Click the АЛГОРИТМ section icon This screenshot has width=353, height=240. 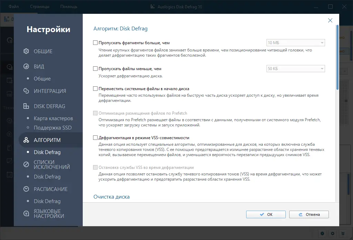click(26, 140)
